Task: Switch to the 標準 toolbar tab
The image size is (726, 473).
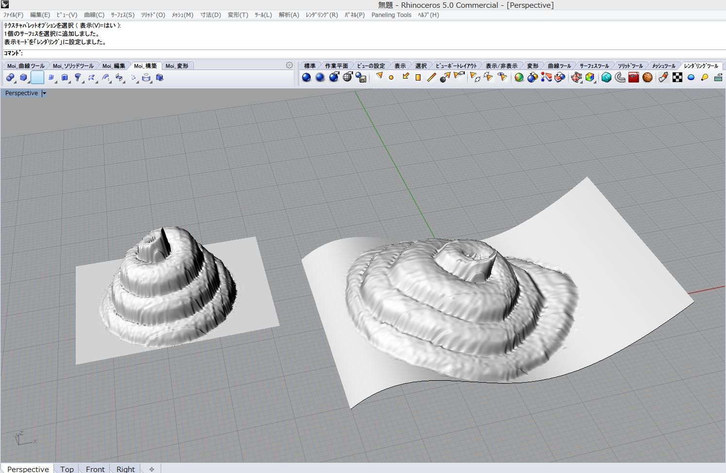Action: [x=310, y=66]
